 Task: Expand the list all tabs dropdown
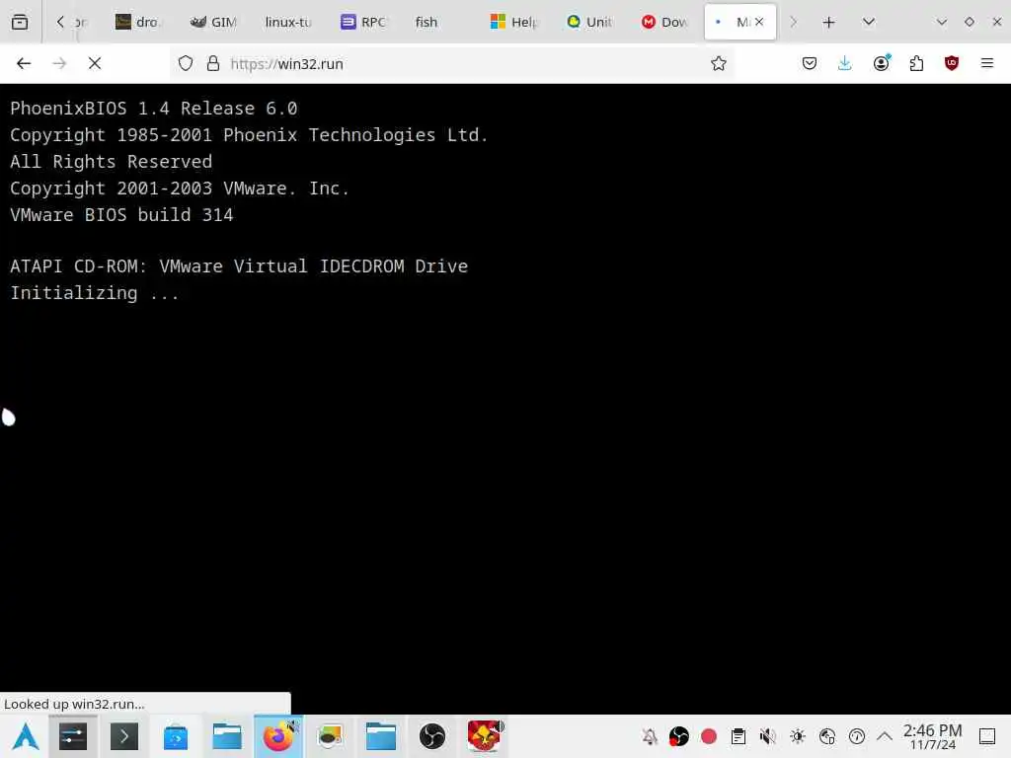869,22
